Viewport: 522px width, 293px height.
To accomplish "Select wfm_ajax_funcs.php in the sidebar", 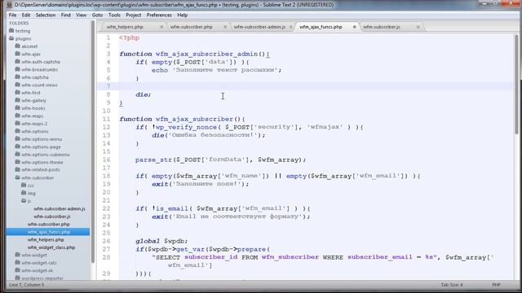I will pyautogui.click(x=48, y=232).
